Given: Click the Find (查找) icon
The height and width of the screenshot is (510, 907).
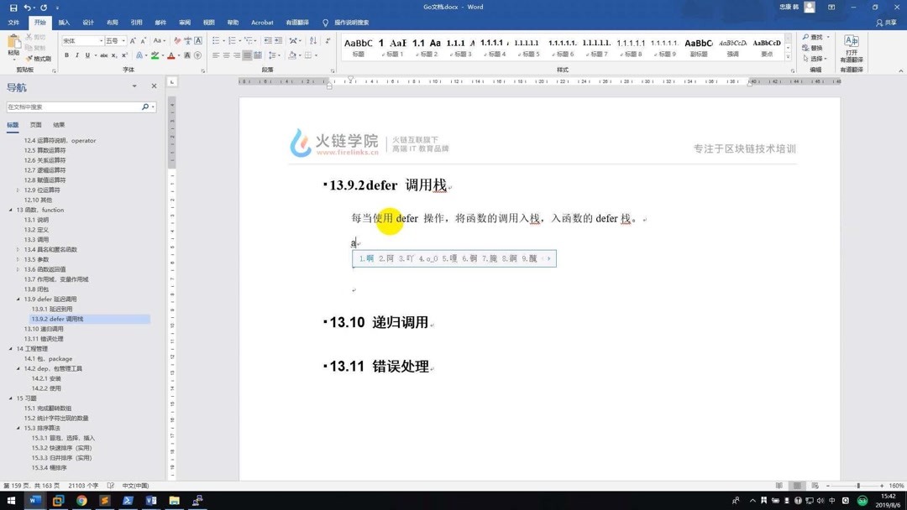Looking at the screenshot, I should (x=811, y=37).
